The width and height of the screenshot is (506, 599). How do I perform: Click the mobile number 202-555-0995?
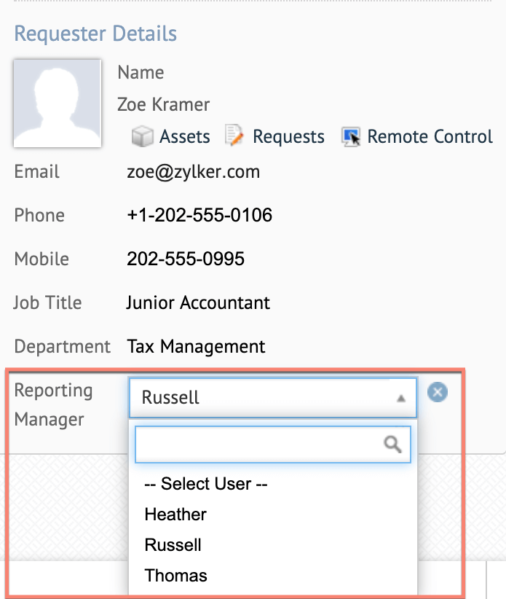click(x=186, y=259)
